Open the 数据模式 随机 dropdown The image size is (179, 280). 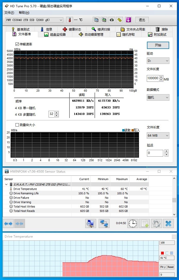[158, 98]
